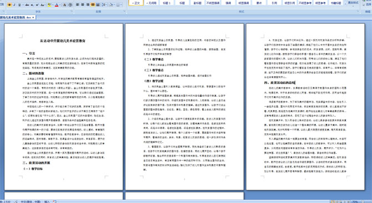Click the subscript icon
Viewport: 372px width, 203px height.
pos(32,5)
